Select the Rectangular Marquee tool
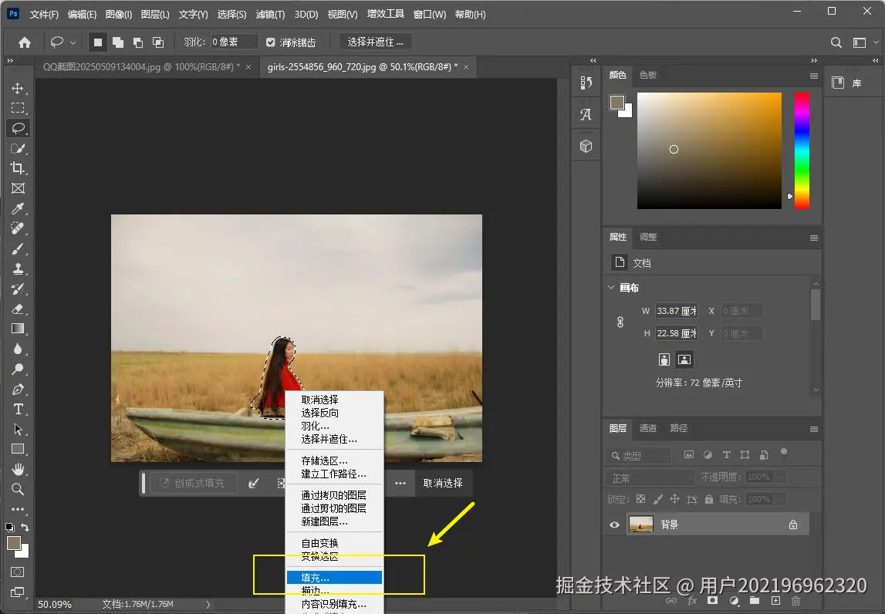 pyautogui.click(x=18, y=108)
